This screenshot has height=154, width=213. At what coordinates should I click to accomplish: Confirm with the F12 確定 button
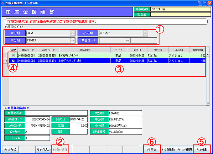coord(201,149)
